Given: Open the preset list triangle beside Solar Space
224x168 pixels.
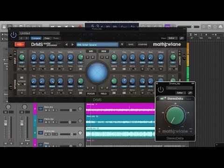Looking at the screenshot, I should pyautogui.click(x=122, y=44).
